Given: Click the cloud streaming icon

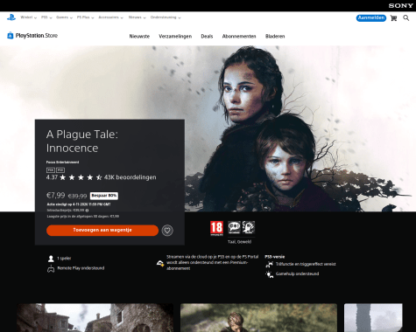Looking at the screenshot, I should point(160,263).
